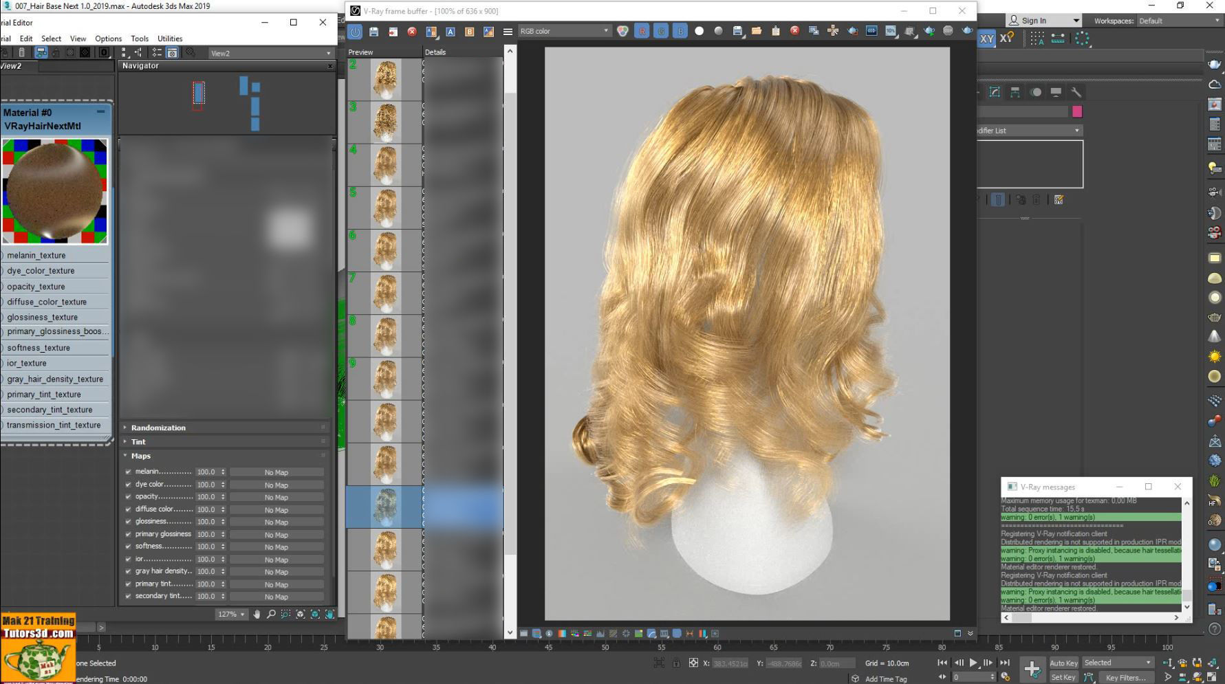Select the pan hand tool in Material Editor
Screen dimensions: 1225x684
click(257, 615)
